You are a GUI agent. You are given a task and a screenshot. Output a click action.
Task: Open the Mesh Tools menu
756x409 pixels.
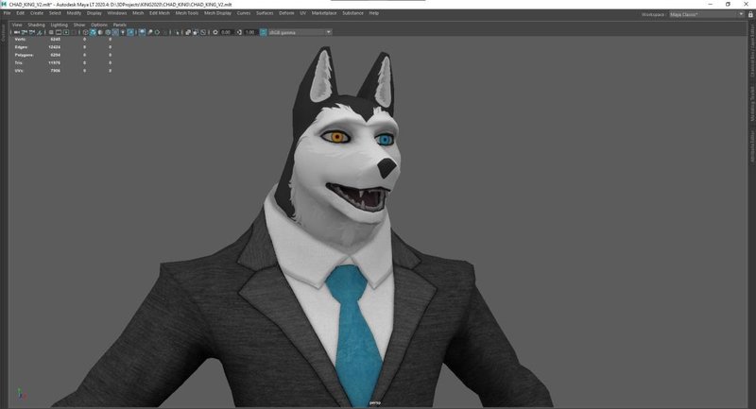coord(186,13)
